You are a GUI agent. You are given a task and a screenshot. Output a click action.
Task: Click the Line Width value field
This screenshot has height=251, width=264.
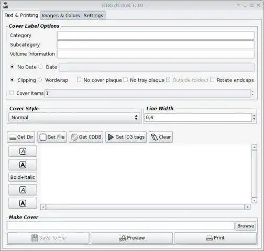point(198,118)
